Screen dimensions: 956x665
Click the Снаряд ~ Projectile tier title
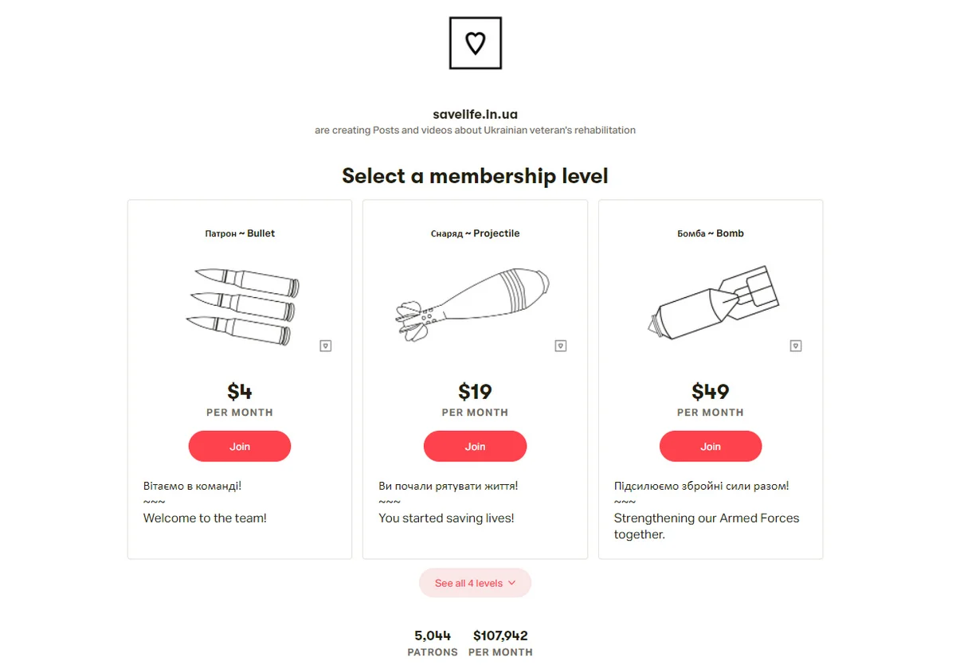click(x=475, y=233)
